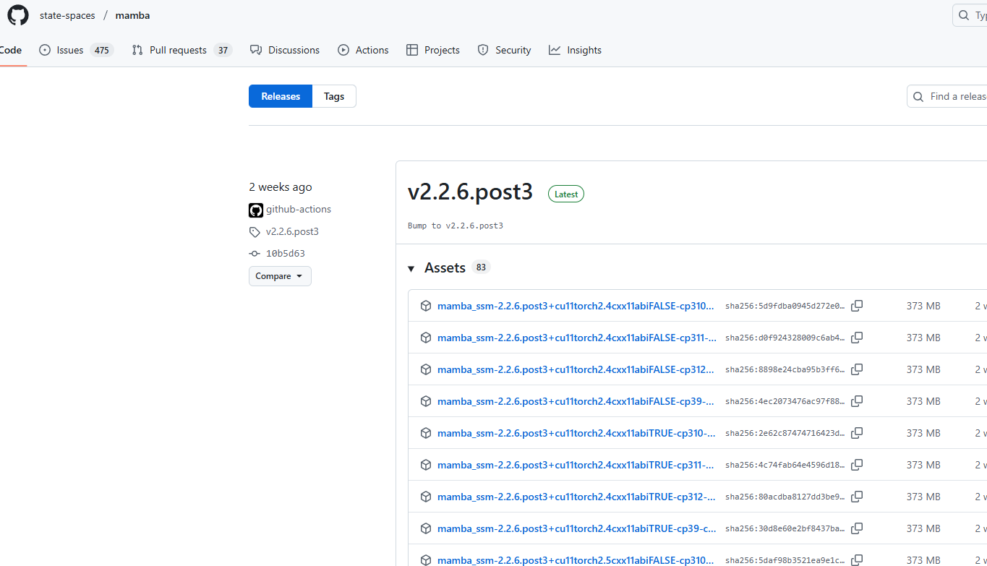Click the github-actions avatar icon

coord(256,210)
